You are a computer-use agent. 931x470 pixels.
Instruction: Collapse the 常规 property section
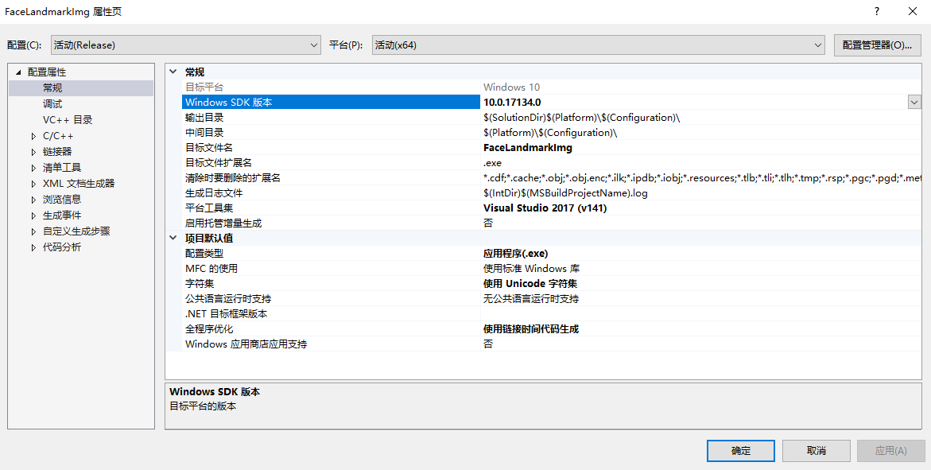click(x=174, y=72)
